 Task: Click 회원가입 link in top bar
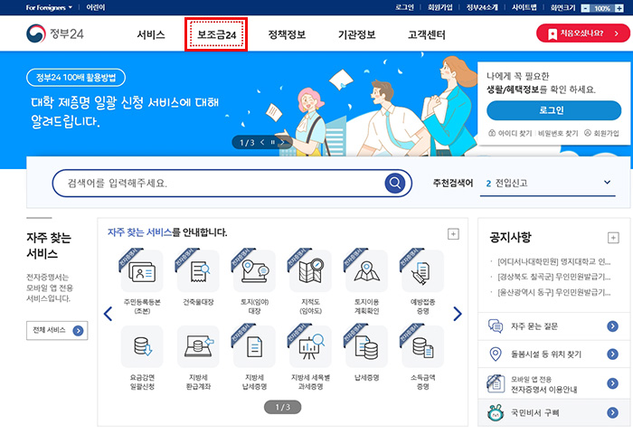[x=440, y=7]
